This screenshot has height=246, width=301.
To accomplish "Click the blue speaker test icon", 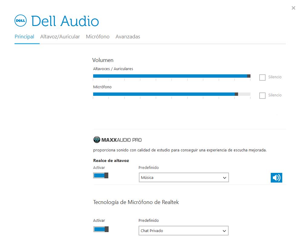I will pos(276,178).
